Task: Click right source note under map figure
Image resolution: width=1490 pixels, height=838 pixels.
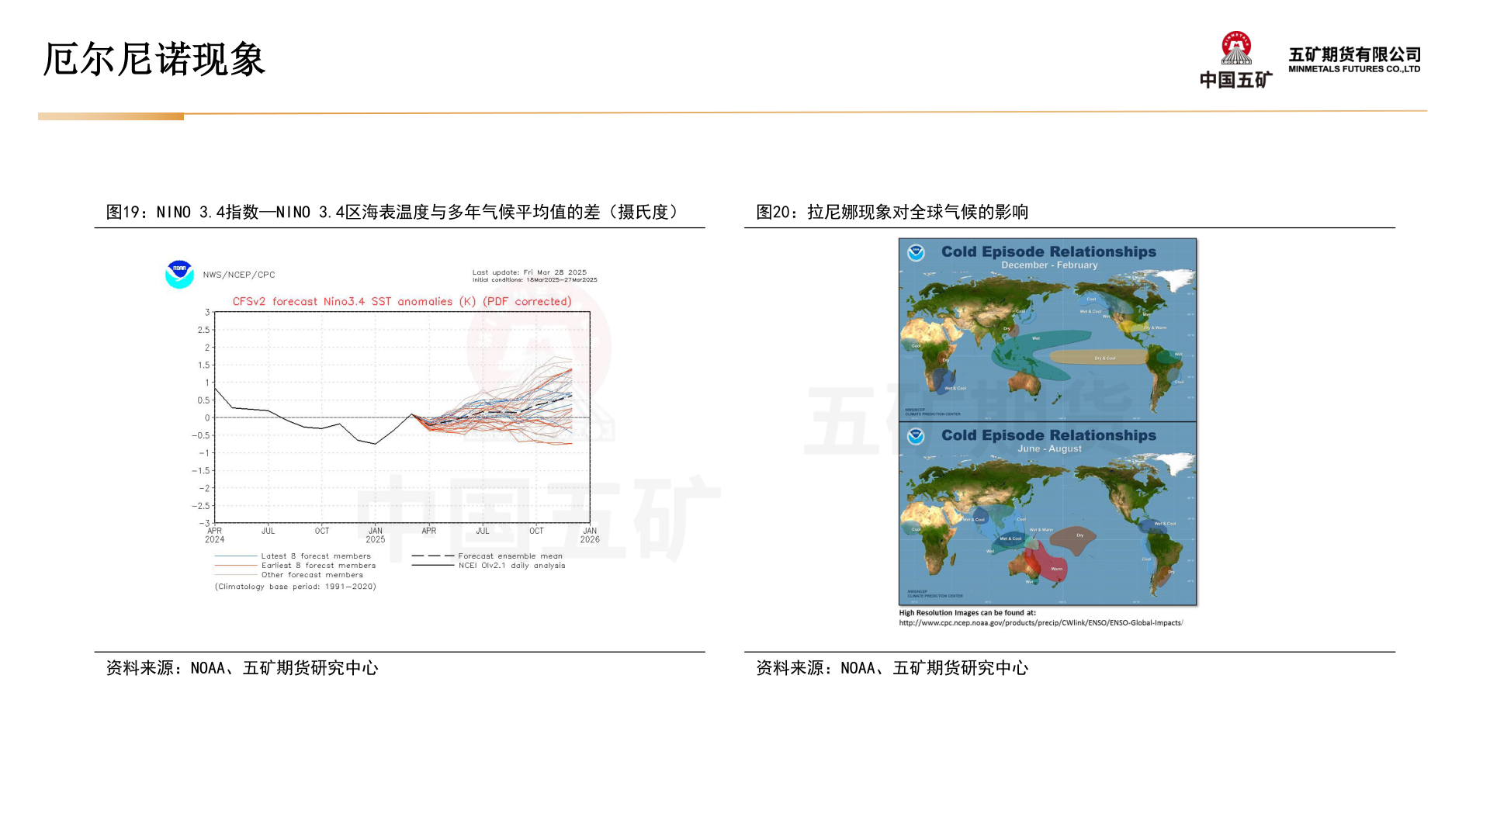Action: pos(892,668)
